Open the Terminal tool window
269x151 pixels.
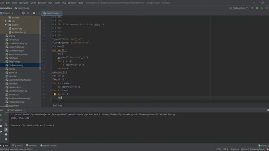31,146
